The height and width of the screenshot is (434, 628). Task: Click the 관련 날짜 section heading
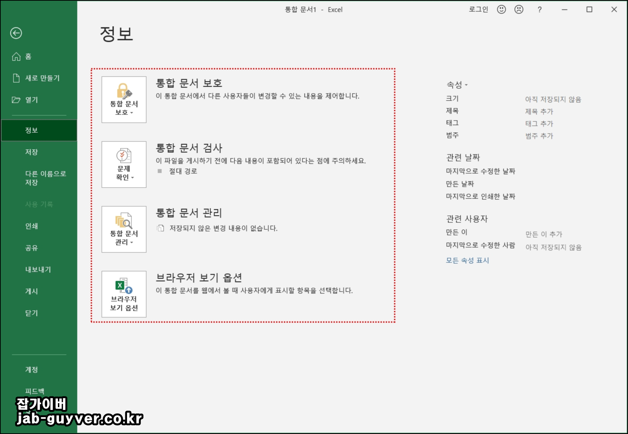[x=463, y=158]
